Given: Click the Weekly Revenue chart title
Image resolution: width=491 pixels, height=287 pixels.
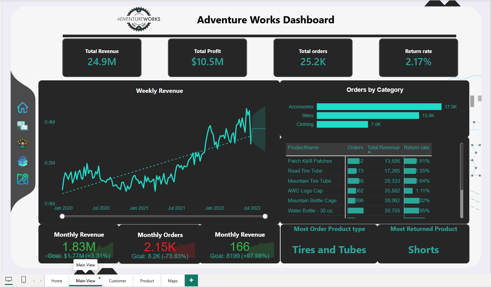Looking at the screenshot, I should [160, 91].
